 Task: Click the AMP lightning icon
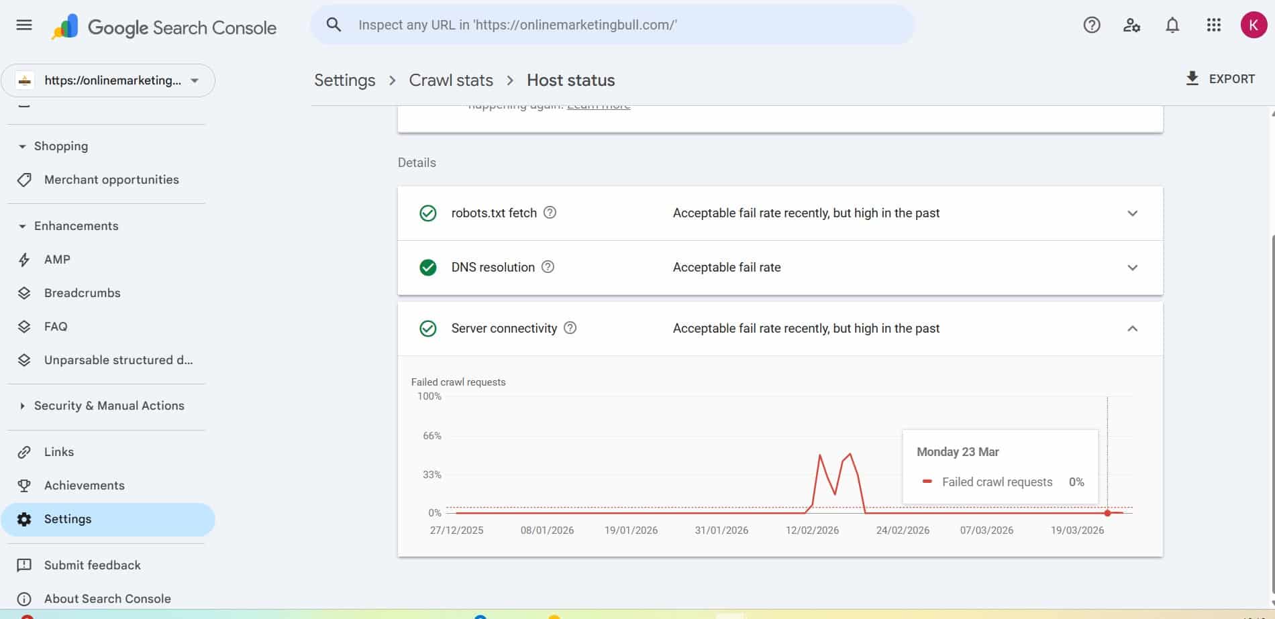click(24, 260)
